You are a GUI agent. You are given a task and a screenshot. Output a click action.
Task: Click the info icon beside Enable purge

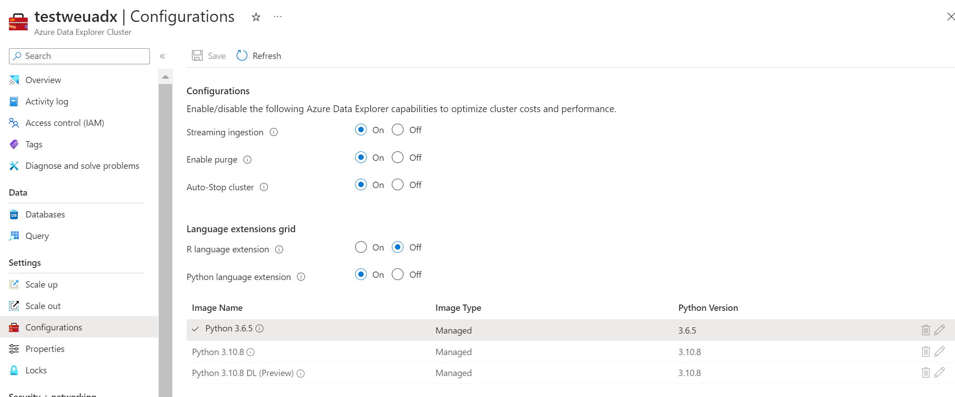[x=247, y=159]
